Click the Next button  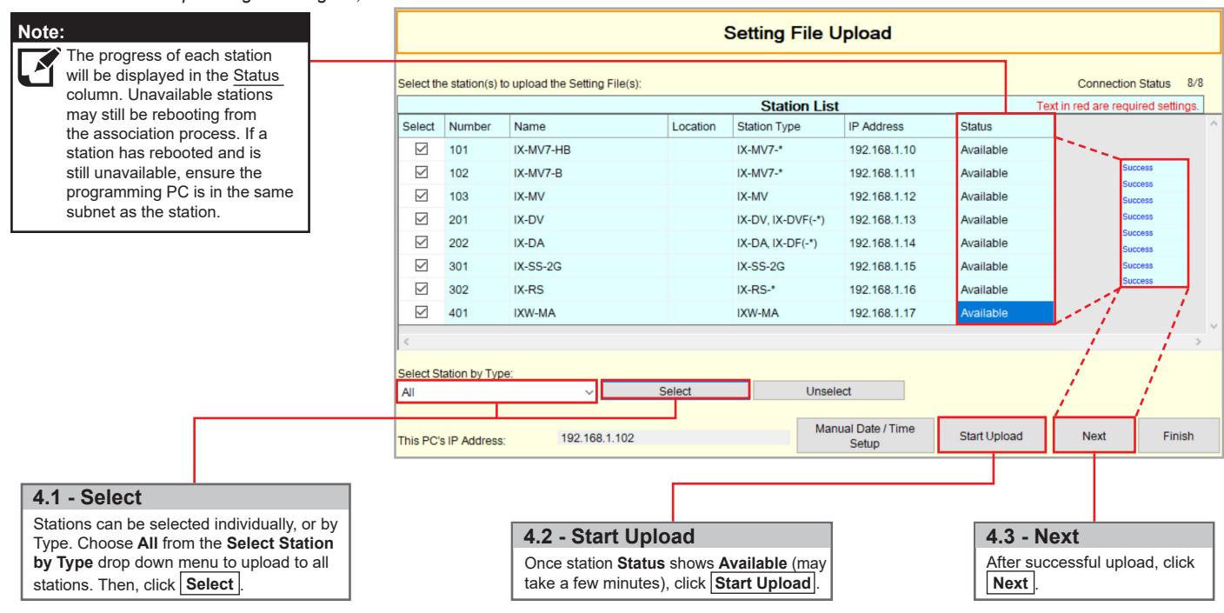pyautogui.click(x=1094, y=435)
